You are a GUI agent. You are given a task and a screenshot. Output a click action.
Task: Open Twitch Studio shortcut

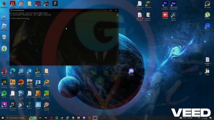[4, 105]
